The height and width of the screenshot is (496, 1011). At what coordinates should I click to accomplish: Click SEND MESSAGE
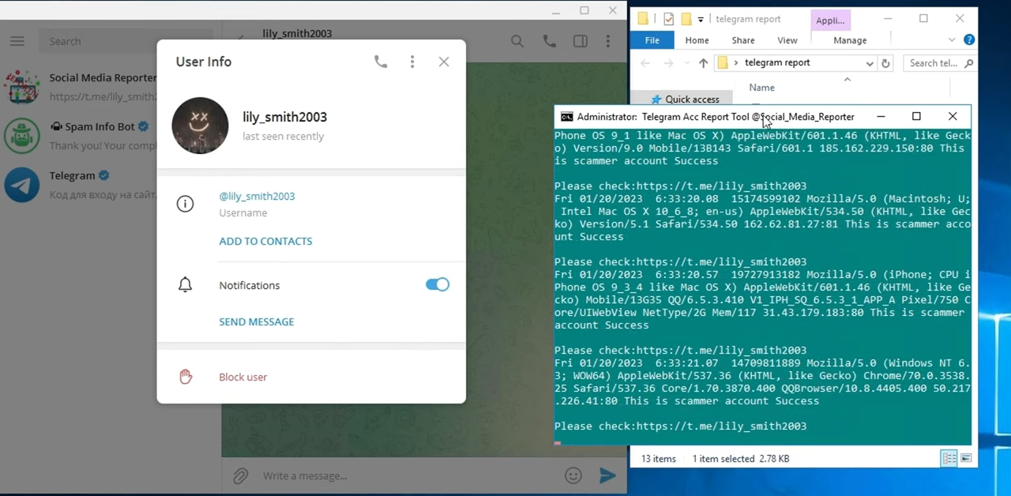point(257,321)
